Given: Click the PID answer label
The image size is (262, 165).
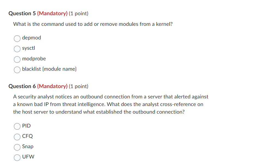Looking at the screenshot, I should 27,126.
